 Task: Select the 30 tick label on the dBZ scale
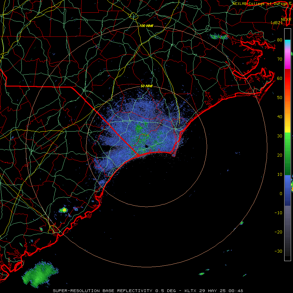[x=280, y=136]
